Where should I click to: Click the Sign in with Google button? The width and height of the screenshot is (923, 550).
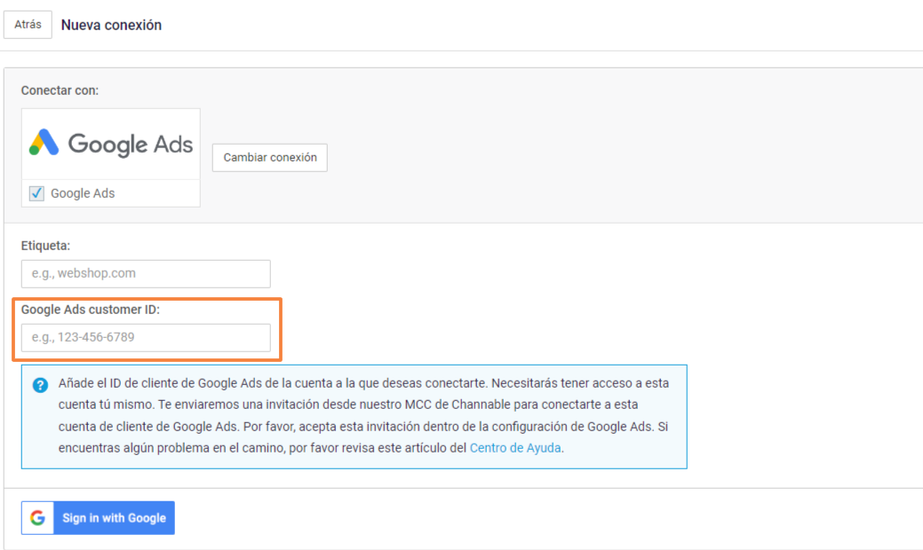click(98, 518)
